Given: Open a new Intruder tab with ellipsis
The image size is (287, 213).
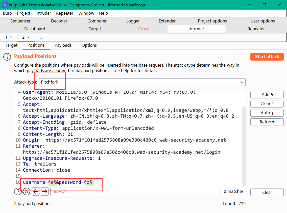Looking at the screenshot, I should click(41, 38).
